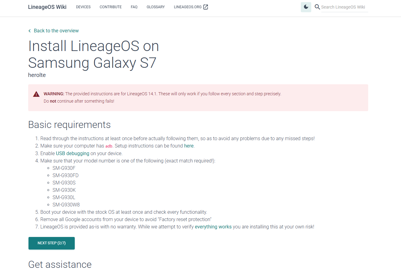Click the NEXT STEP (2/7) button
Screen dimensions: 401x273
pyautogui.click(x=51, y=243)
